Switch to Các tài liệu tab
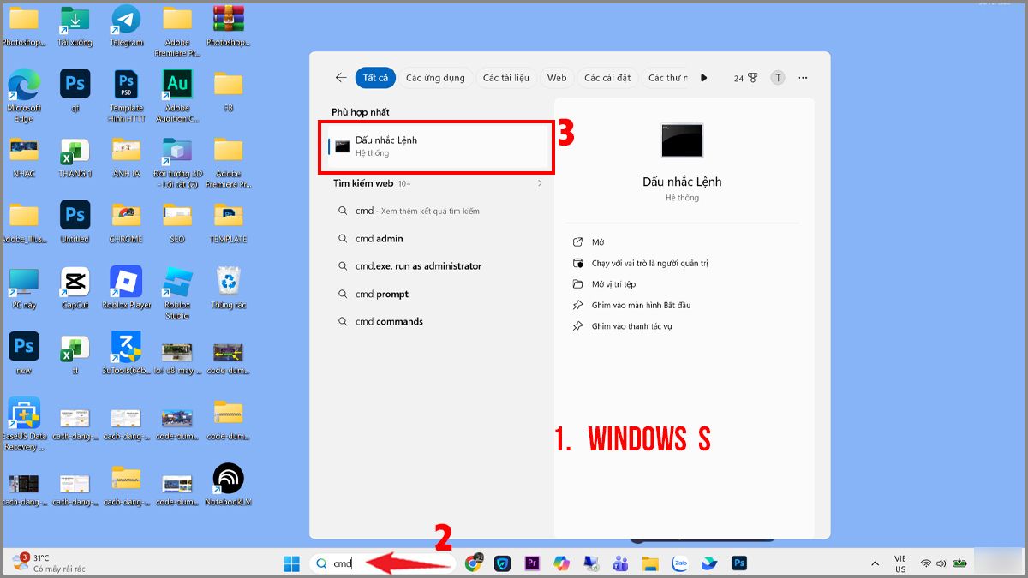Image resolution: width=1028 pixels, height=578 pixels. 506,78
